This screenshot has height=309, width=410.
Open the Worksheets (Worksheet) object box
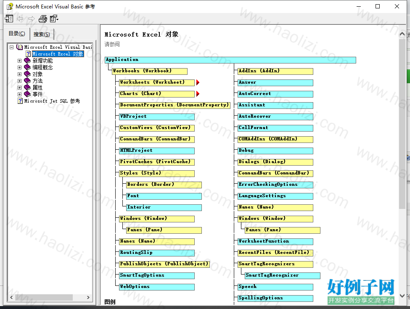[x=157, y=82]
